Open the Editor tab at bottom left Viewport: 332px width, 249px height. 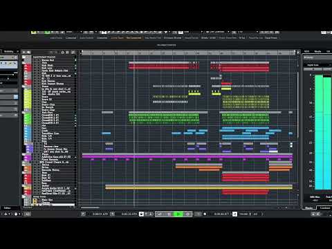(x=8, y=207)
